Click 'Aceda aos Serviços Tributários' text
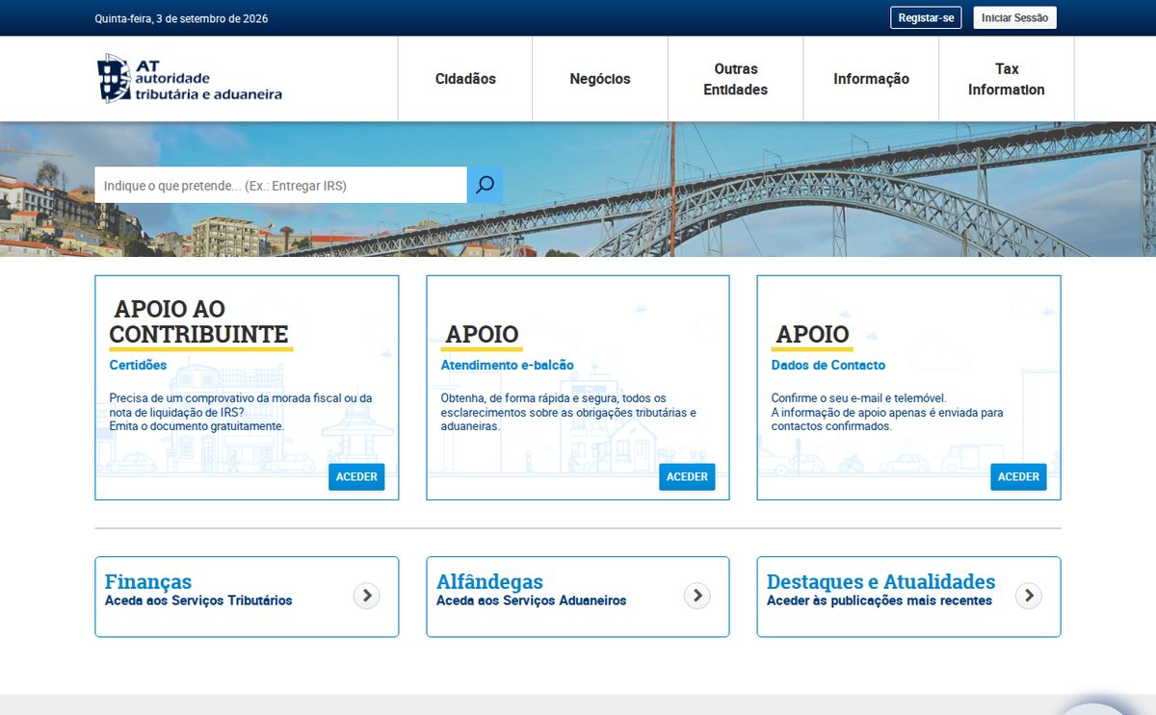This screenshot has height=715, width=1156. (x=198, y=600)
